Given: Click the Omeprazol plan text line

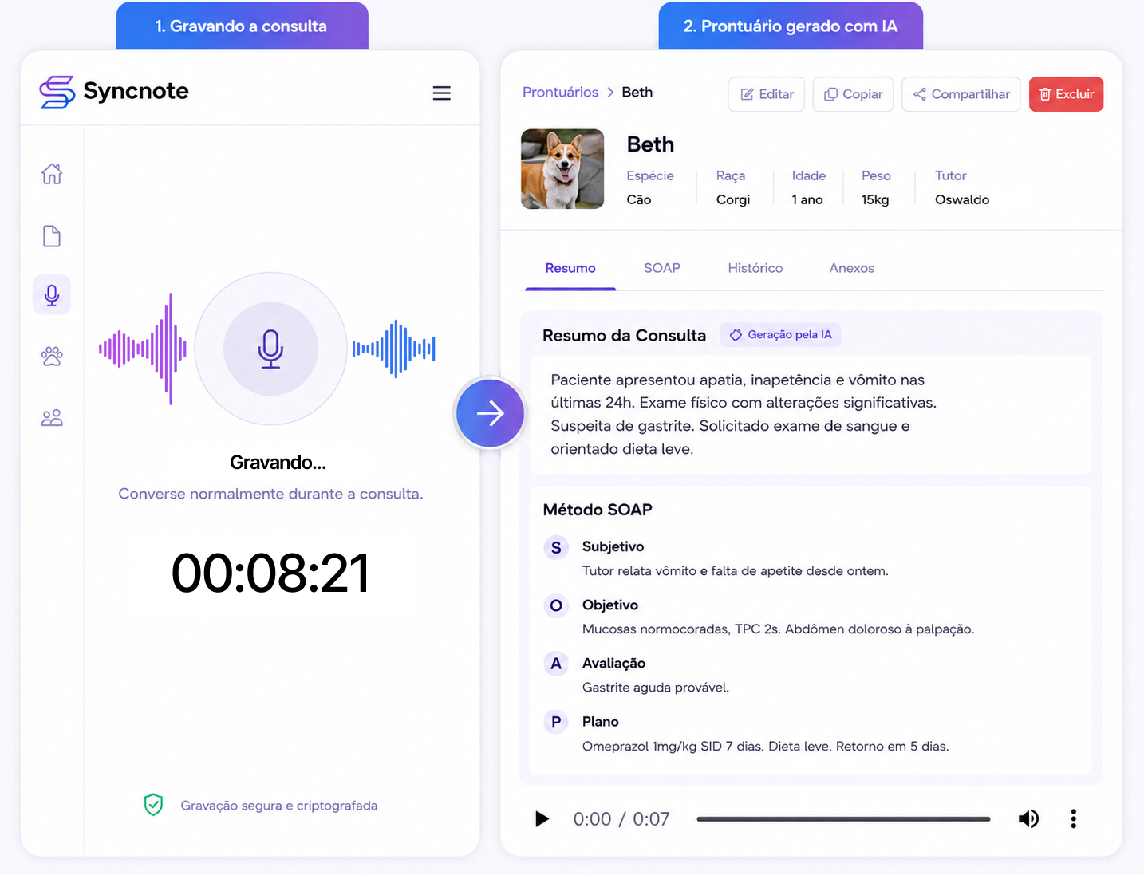Looking at the screenshot, I should pyautogui.click(x=766, y=747).
